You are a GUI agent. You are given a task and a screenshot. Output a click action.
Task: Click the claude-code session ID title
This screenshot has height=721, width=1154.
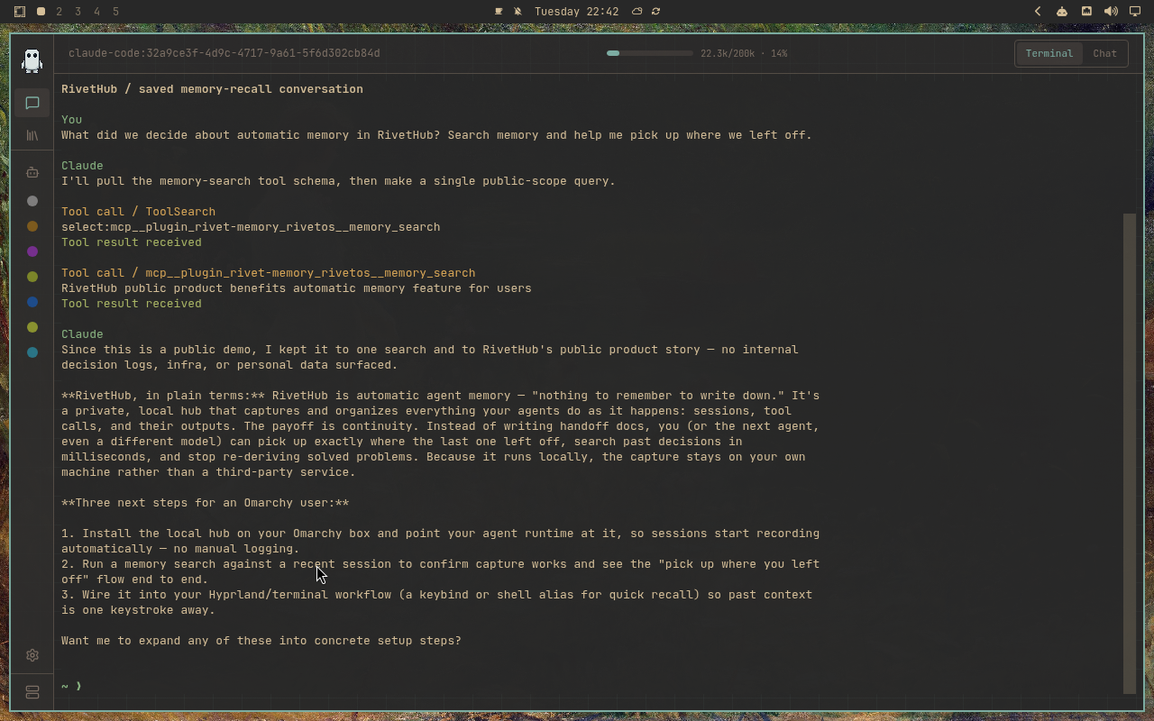point(224,53)
